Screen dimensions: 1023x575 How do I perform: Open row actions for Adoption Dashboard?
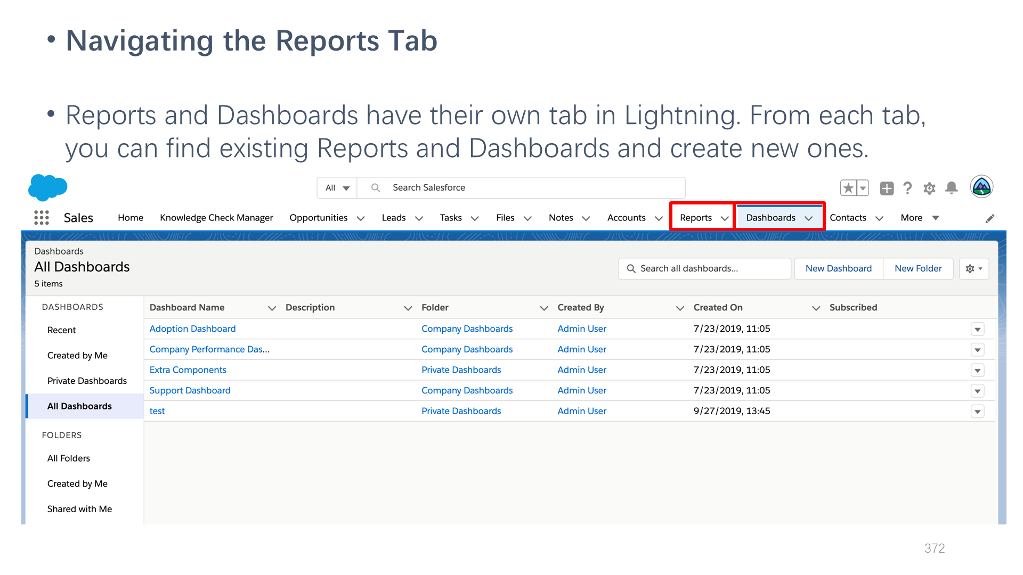click(977, 330)
